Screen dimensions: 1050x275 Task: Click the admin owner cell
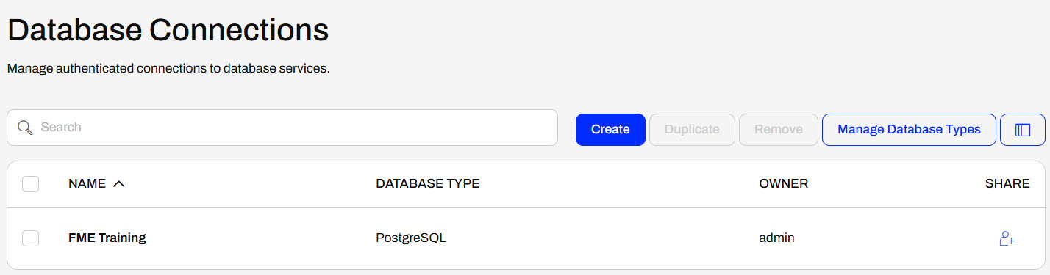click(776, 238)
